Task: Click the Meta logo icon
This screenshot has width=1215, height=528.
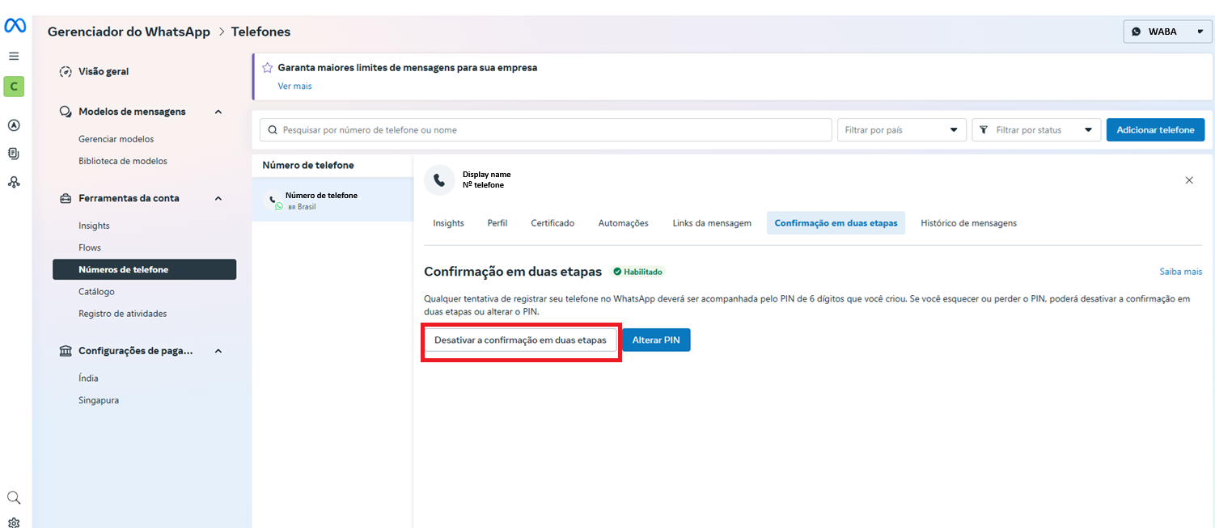Action: pos(15,27)
